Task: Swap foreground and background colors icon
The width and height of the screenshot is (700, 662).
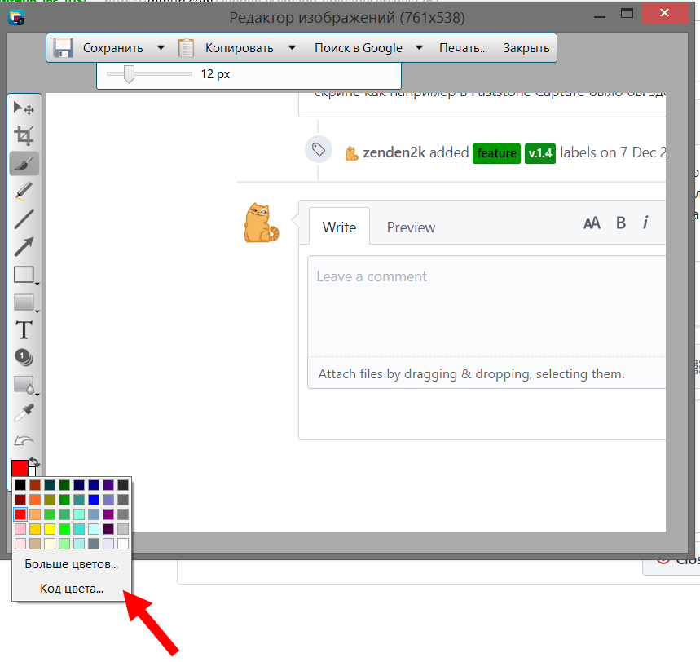Action: point(34,462)
